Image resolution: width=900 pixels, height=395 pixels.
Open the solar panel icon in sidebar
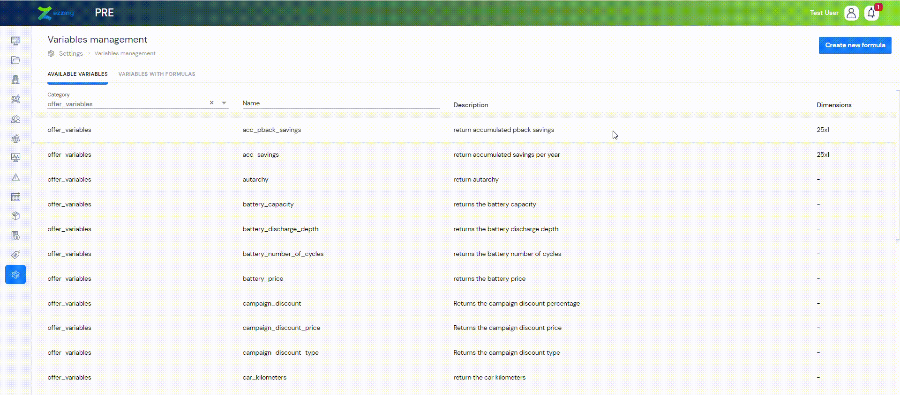(x=15, y=139)
